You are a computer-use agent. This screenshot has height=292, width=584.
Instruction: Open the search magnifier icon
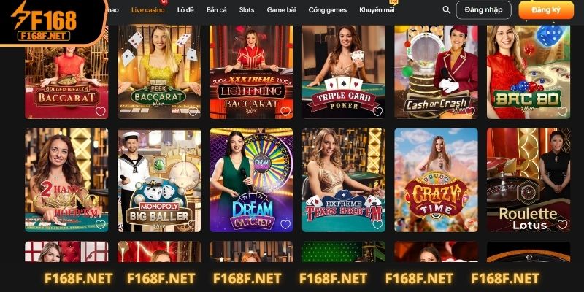coord(446,10)
